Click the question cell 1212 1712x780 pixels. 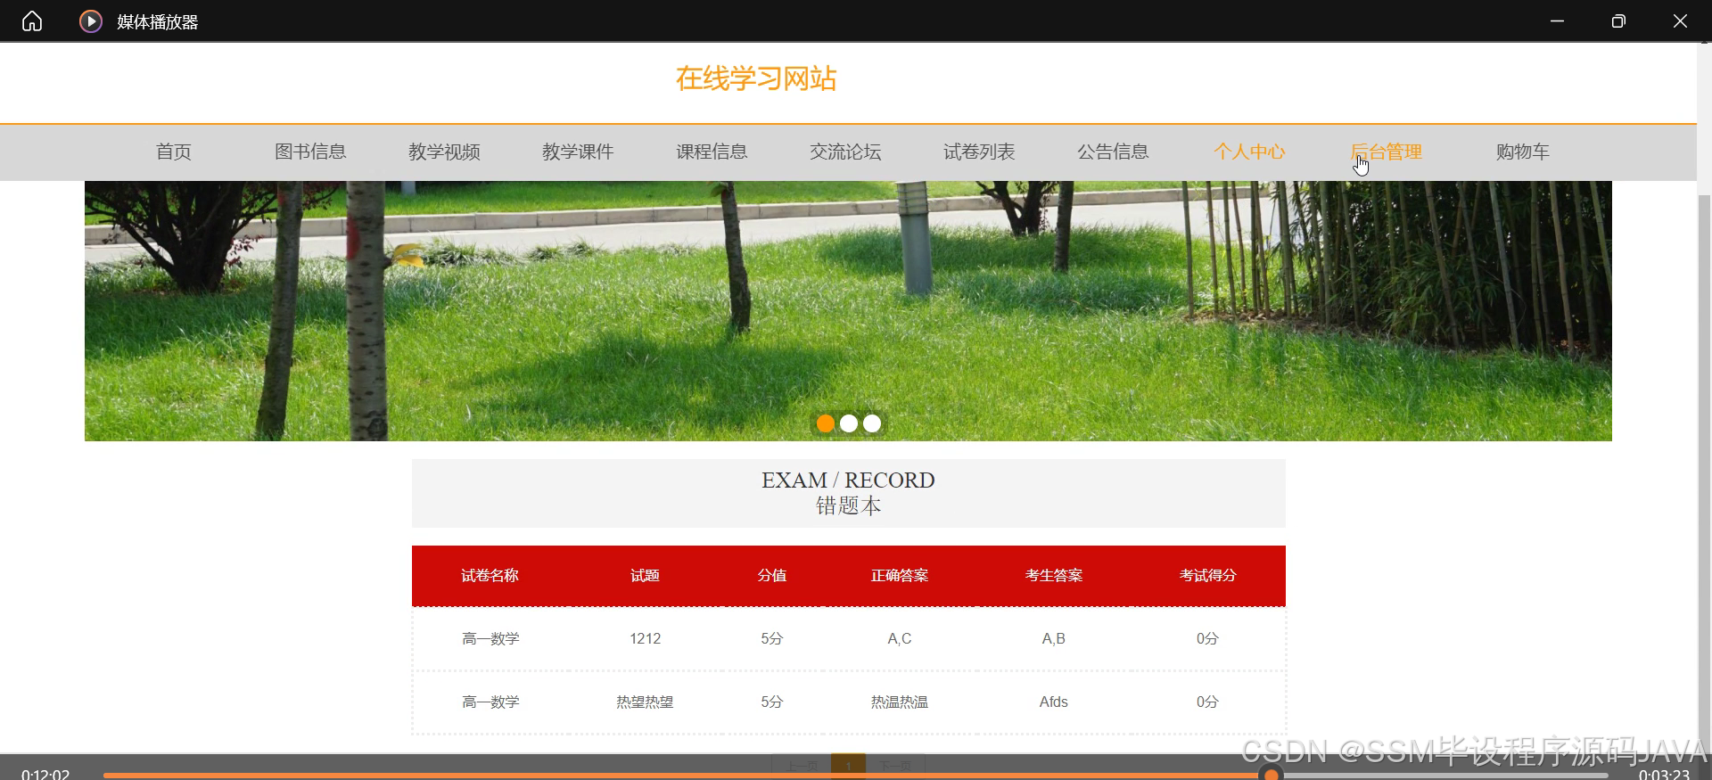645,638
